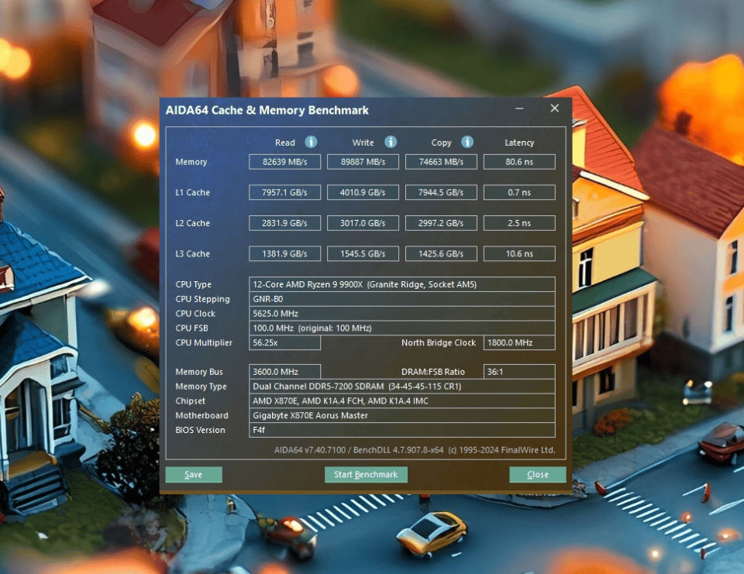
Task: Select Memory copy value 74663 MB/s
Action: [x=441, y=162]
